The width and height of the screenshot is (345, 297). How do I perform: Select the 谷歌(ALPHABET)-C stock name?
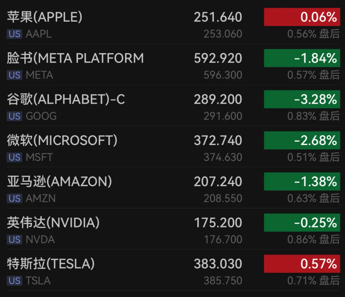click(x=66, y=99)
